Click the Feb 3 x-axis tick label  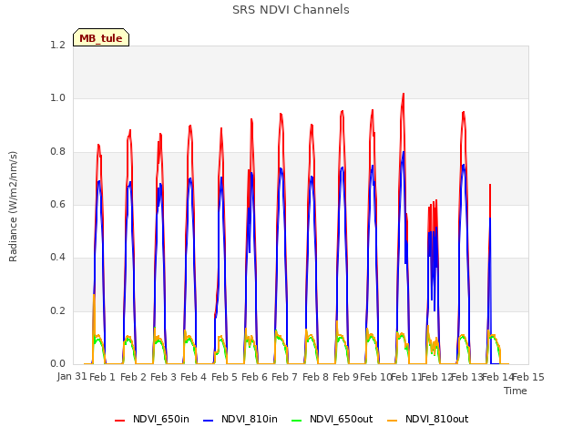point(164,377)
